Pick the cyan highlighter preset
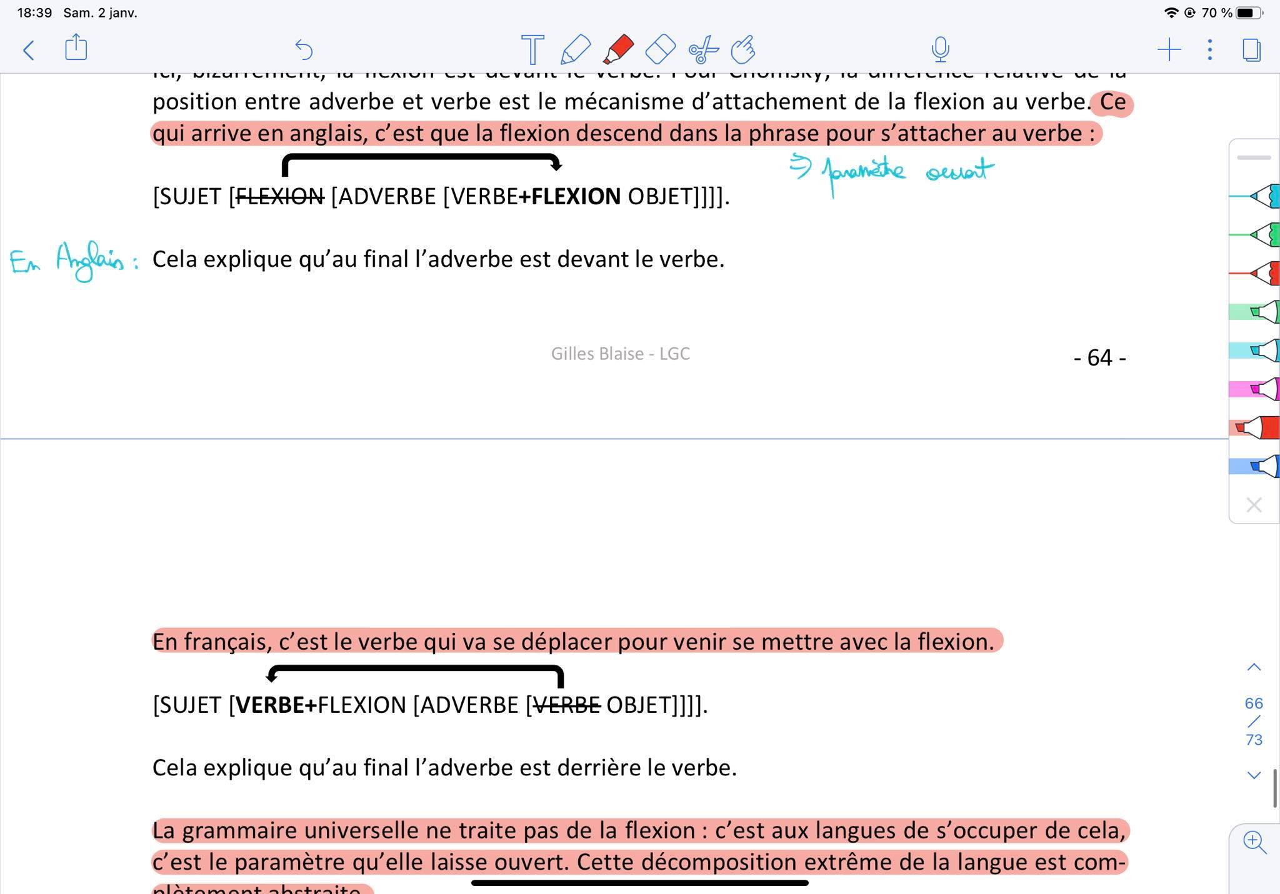The image size is (1280, 894). pyautogui.click(x=1255, y=350)
